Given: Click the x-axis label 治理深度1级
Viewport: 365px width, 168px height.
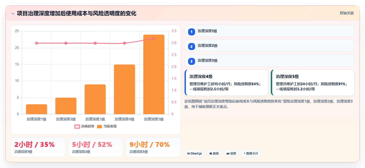Looking at the screenshot, I should [37, 119].
